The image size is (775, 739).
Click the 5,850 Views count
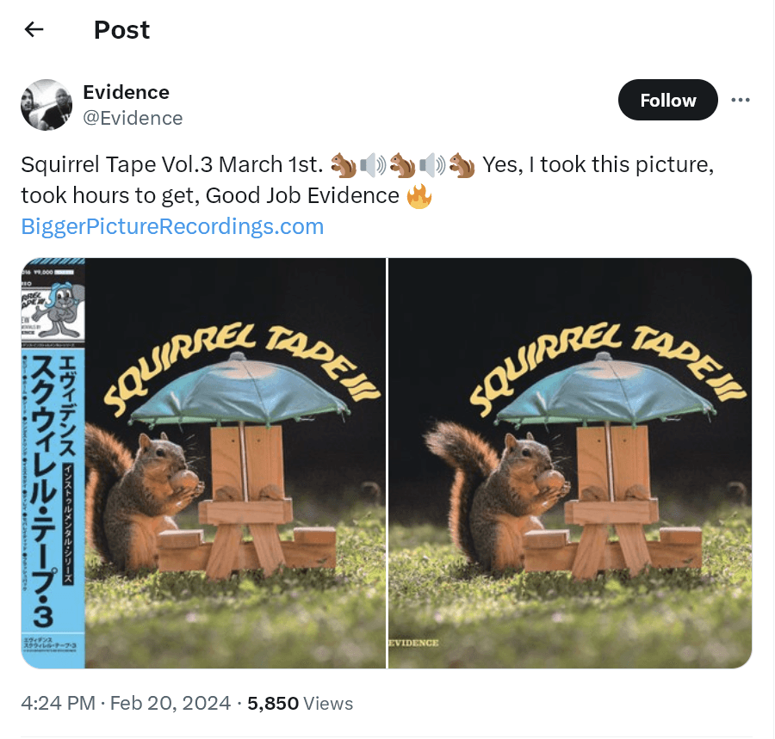(300, 703)
